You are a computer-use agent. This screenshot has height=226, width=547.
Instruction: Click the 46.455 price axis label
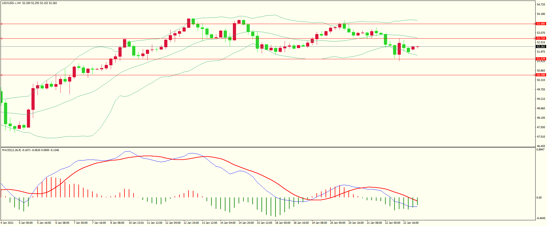tap(541, 146)
